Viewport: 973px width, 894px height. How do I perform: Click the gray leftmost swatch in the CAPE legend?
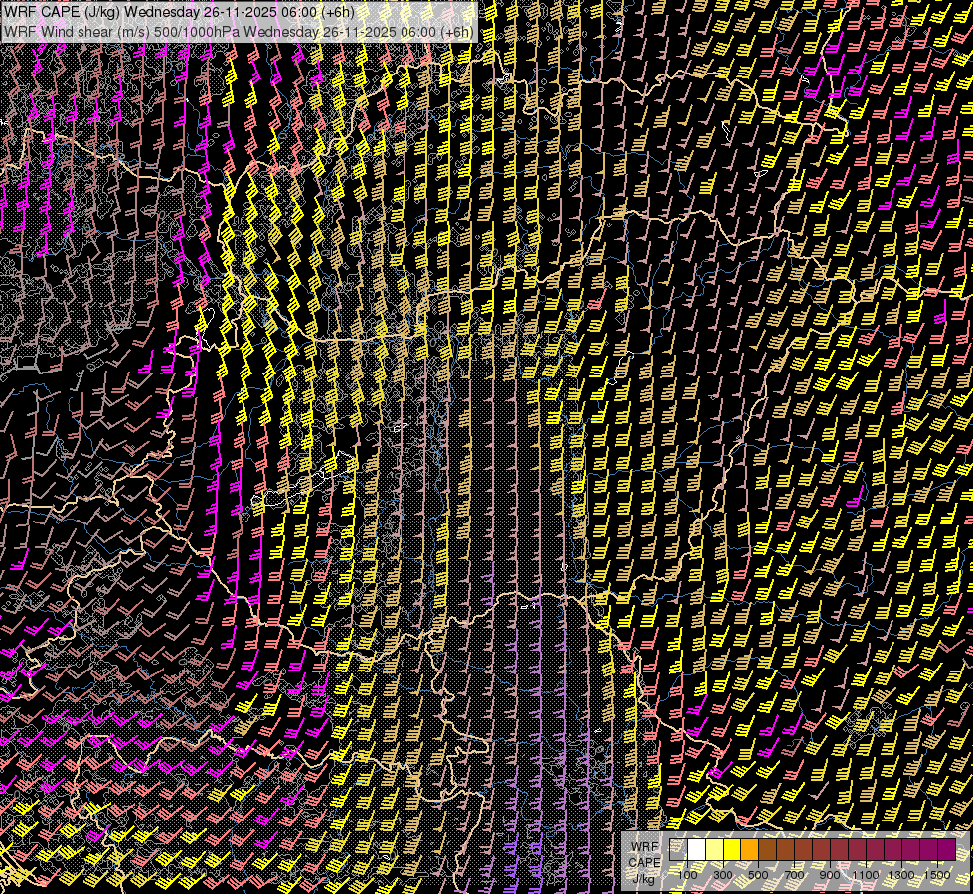tap(678, 849)
